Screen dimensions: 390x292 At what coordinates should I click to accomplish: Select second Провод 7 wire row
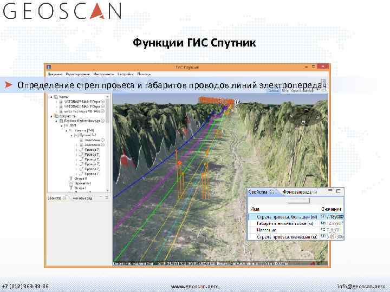click(x=89, y=155)
